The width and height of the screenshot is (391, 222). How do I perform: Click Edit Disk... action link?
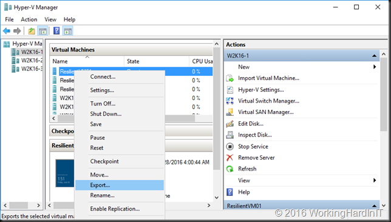[251, 124]
